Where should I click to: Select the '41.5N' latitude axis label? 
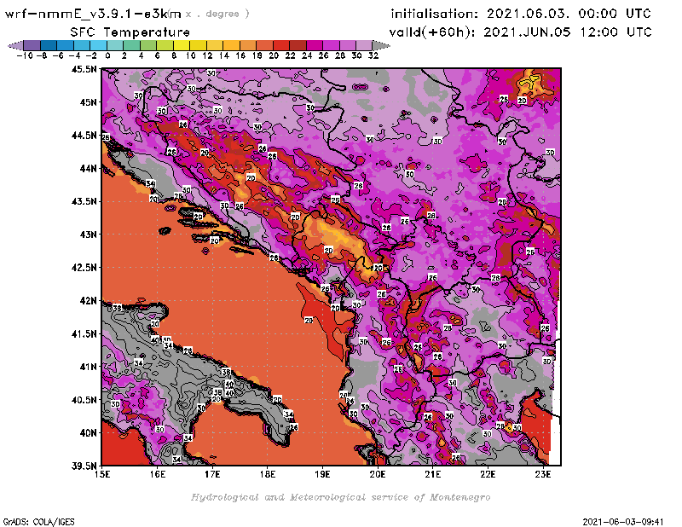tap(84, 333)
